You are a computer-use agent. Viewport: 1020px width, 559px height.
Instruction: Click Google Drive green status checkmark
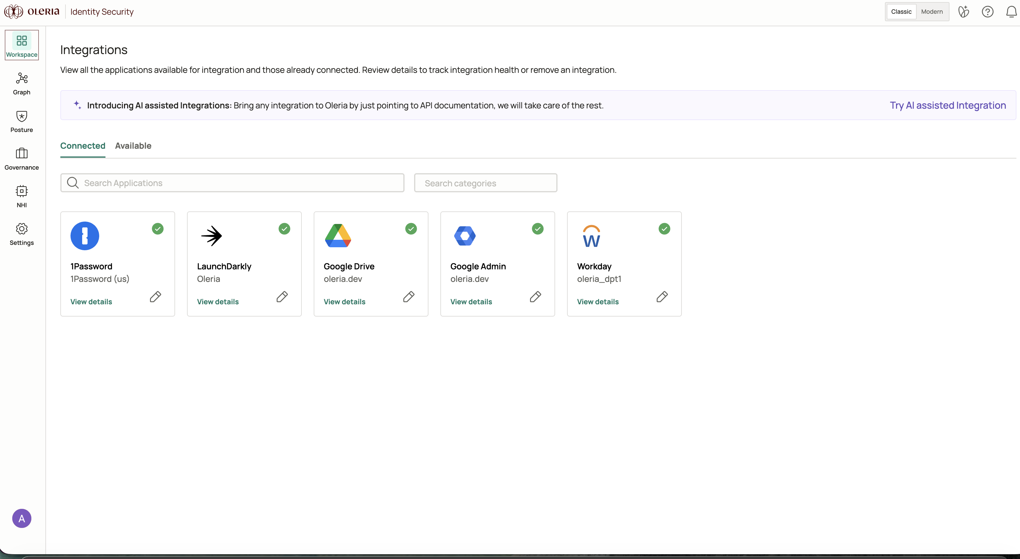411,229
